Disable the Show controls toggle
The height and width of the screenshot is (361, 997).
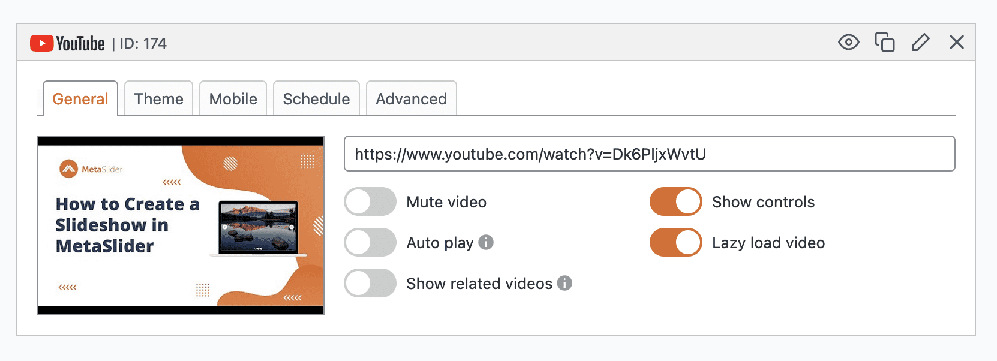coord(676,202)
